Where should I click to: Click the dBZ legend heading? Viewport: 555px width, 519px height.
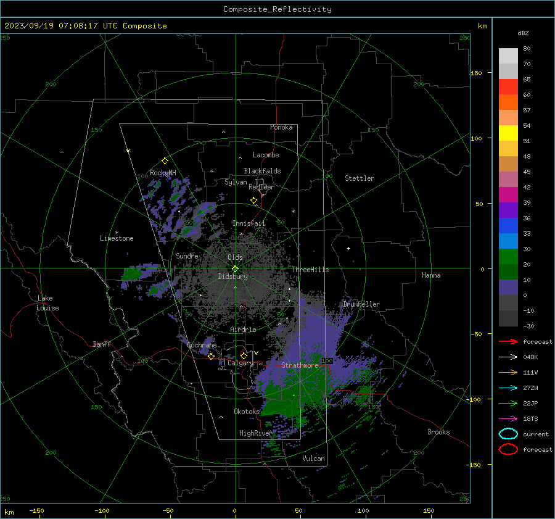523,33
